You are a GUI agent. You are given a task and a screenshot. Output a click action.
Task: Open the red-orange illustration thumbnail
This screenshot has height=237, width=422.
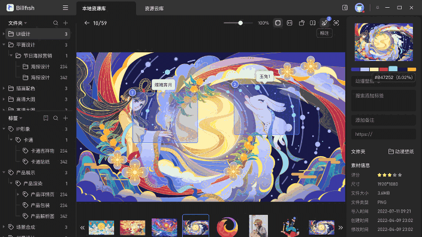point(132,227)
